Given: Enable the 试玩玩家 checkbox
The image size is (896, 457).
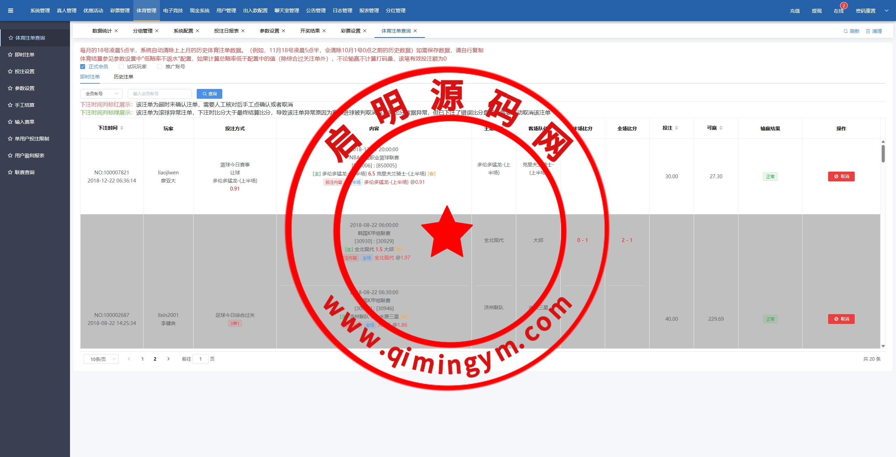Looking at the screenshot, I should 121,67.
